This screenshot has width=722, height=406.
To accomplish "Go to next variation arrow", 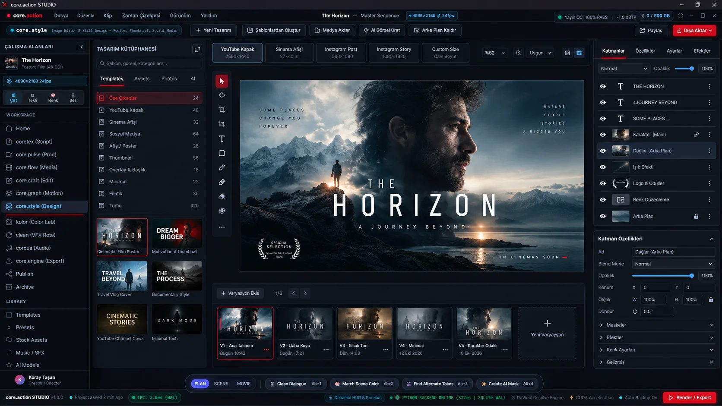I will (305, 293).
